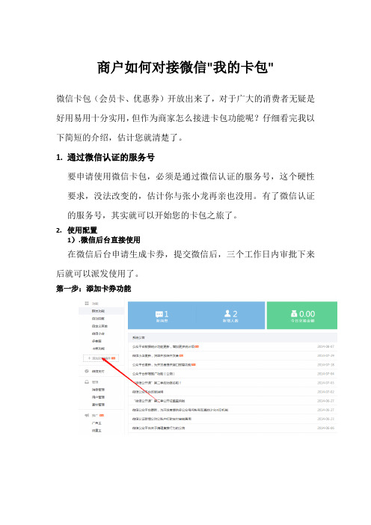Open 消息管理 in the sidebar
Viewport: 371px width, 525px height.
click(x=98, y=390)
